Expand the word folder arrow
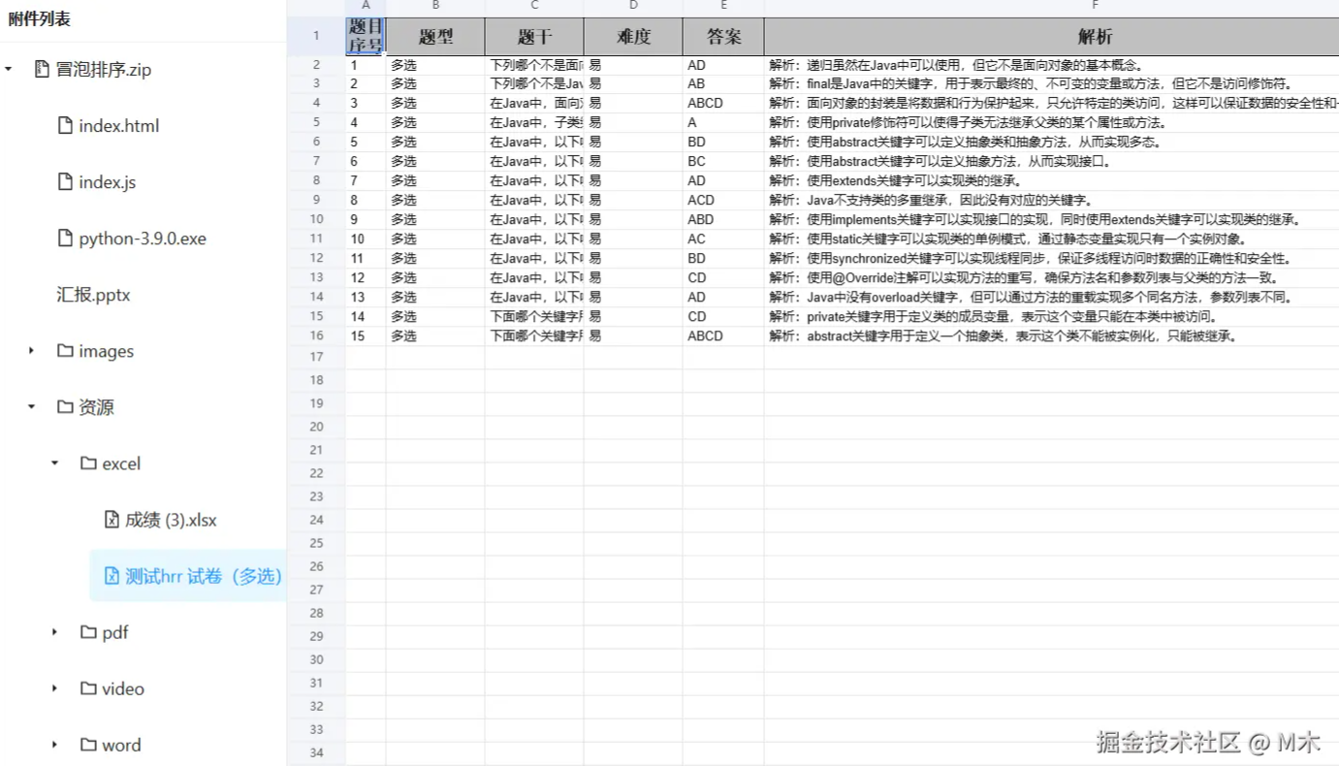This screenshot has width=1339, height=766. [x=55, y=745]
